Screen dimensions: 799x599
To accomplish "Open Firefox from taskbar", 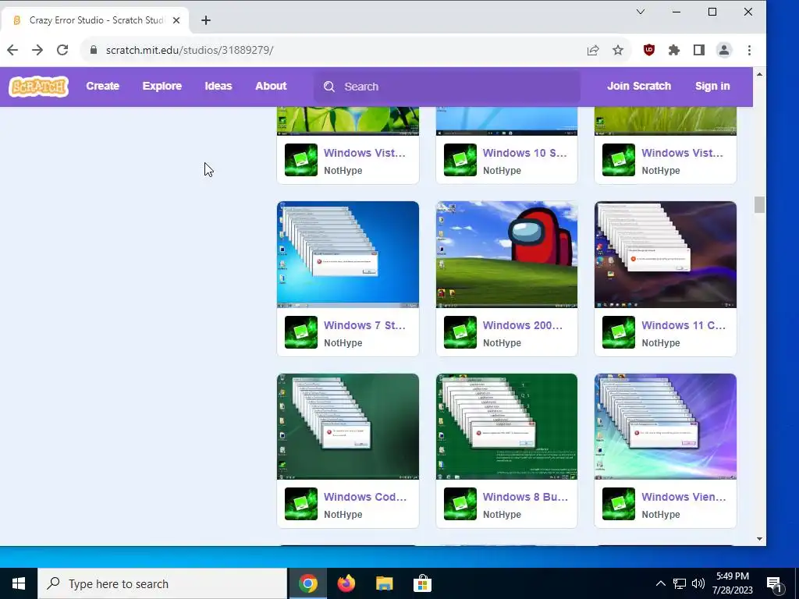I will pyautogui.click(x=346, y=583).
